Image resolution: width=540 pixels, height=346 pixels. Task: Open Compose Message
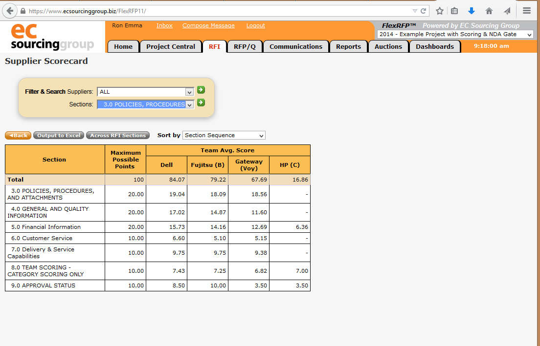tap(208, 25)
